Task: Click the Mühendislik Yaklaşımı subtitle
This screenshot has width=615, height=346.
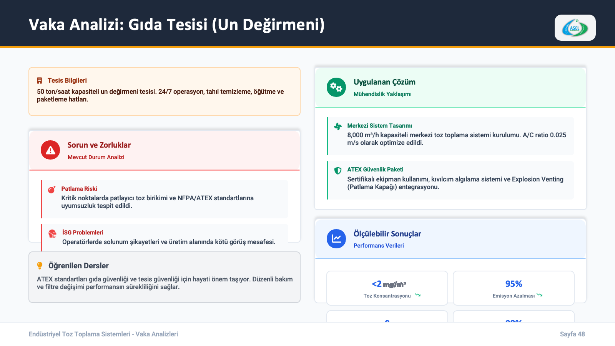Action: tap(382, 94)
